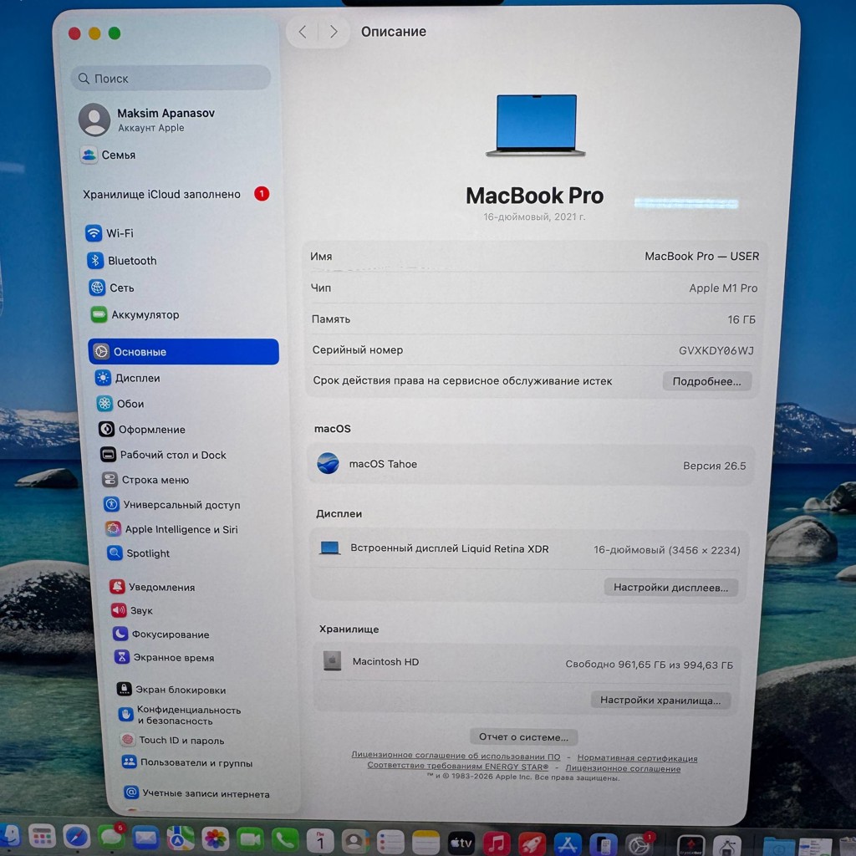Open Reminders from the Dock

click(390, 842)
